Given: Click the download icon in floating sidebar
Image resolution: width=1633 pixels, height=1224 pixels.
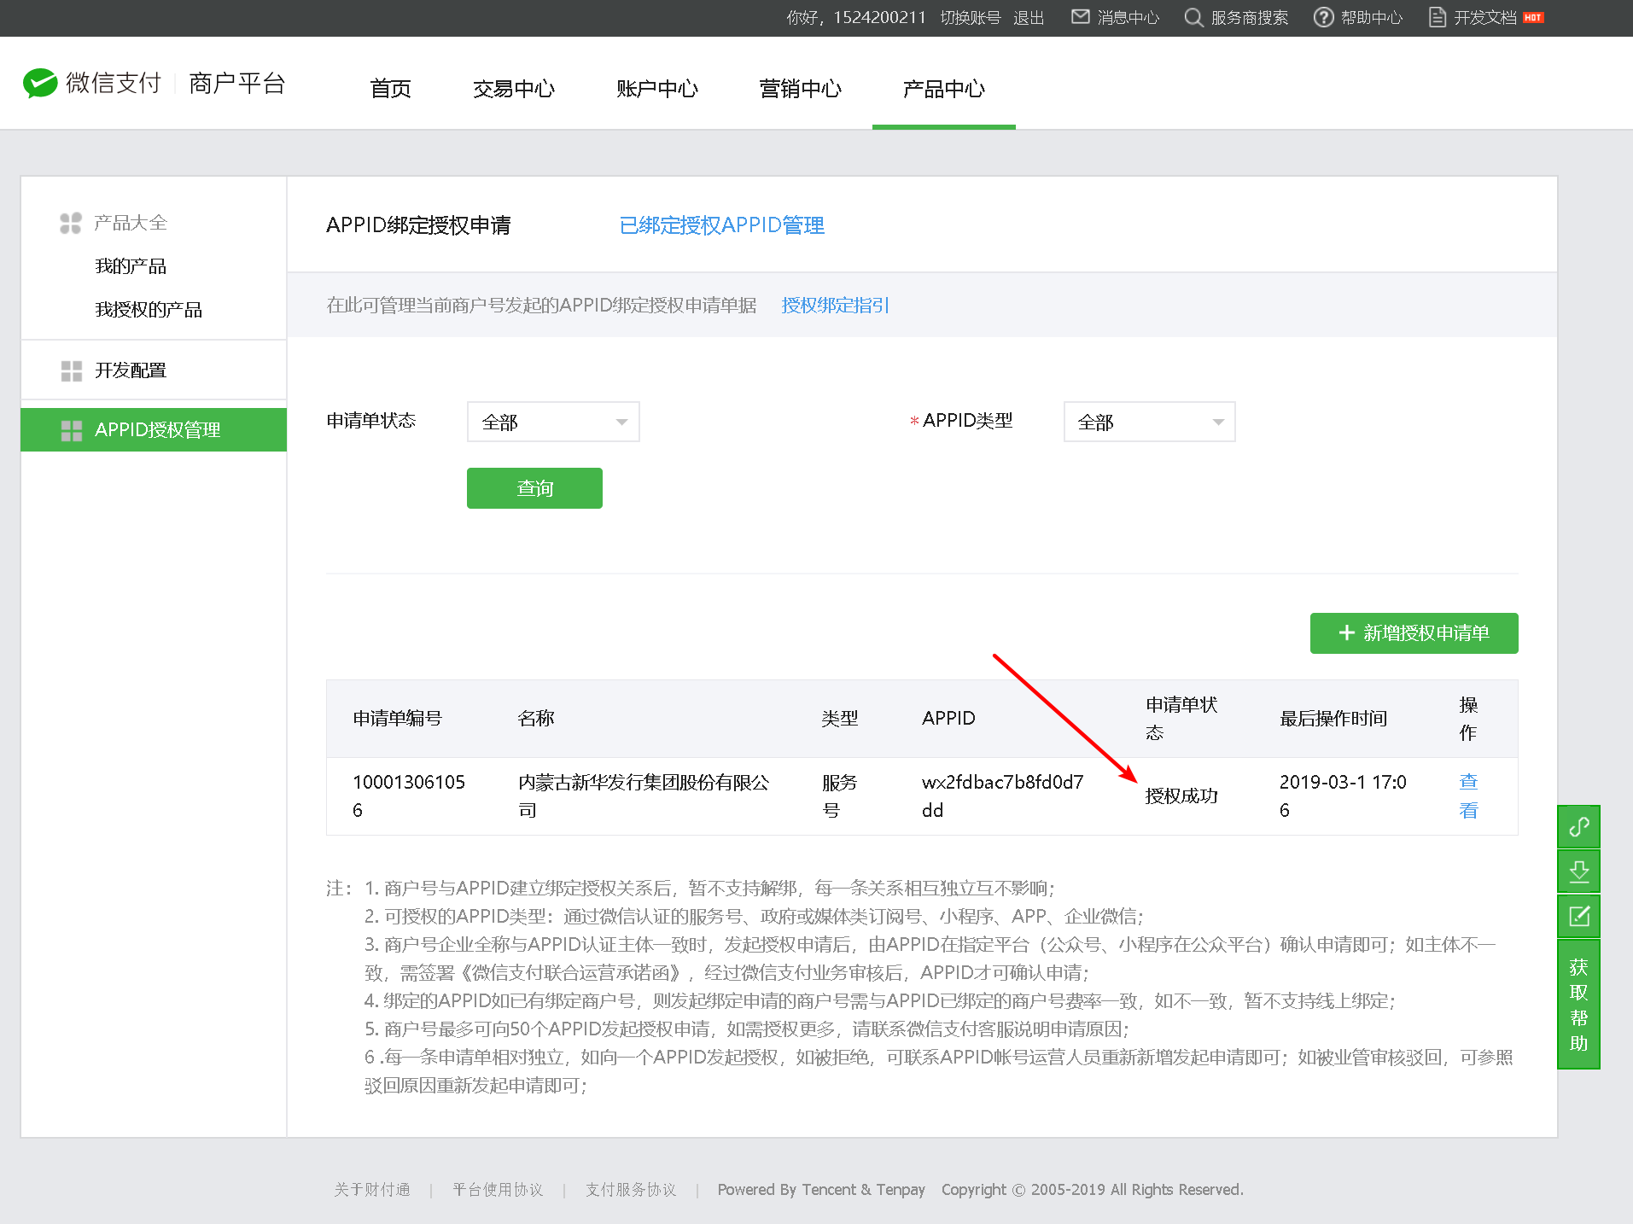Looking at the screenshot, I should coord(1578,871).
